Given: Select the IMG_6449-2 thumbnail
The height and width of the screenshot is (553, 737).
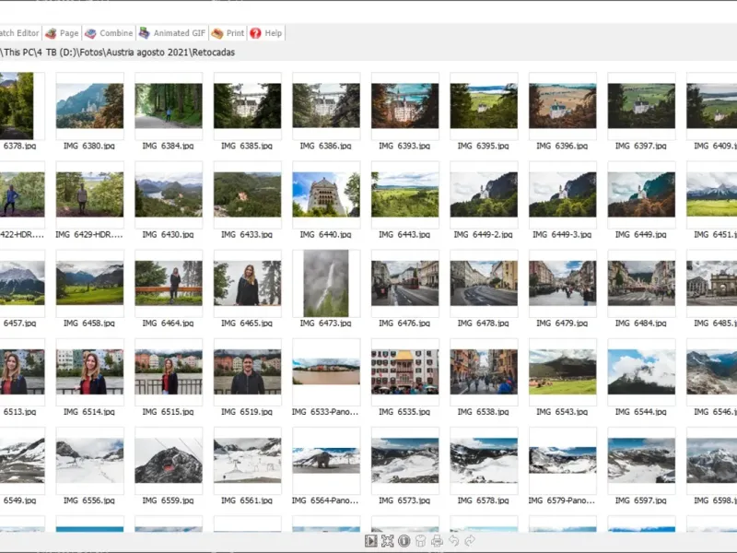Looking at the screenshot, I should pos(484,194).
